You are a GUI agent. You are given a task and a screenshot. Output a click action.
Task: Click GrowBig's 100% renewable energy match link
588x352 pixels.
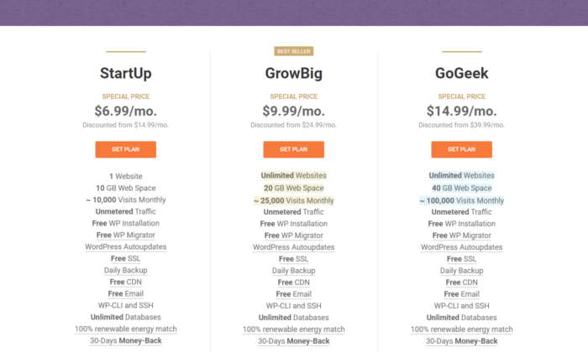pyautogui.click(x=294, y=329)
